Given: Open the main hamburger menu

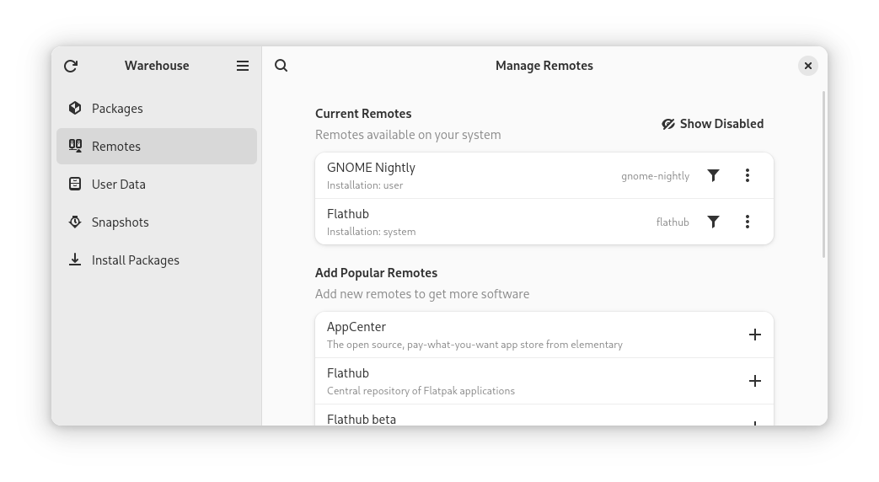Looking at the screenshot, I should click(243, 66).
